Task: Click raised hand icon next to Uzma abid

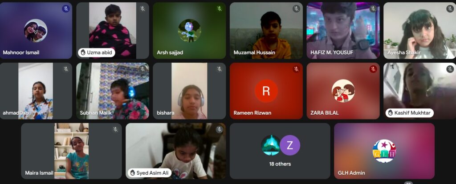Action: [x=83, y=52]
